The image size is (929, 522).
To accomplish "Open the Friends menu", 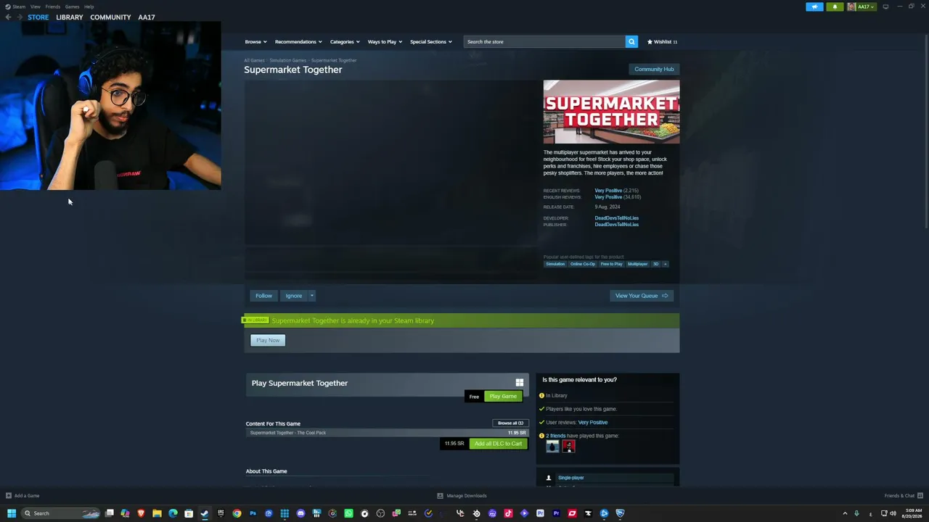I will (x=53, y=7).
